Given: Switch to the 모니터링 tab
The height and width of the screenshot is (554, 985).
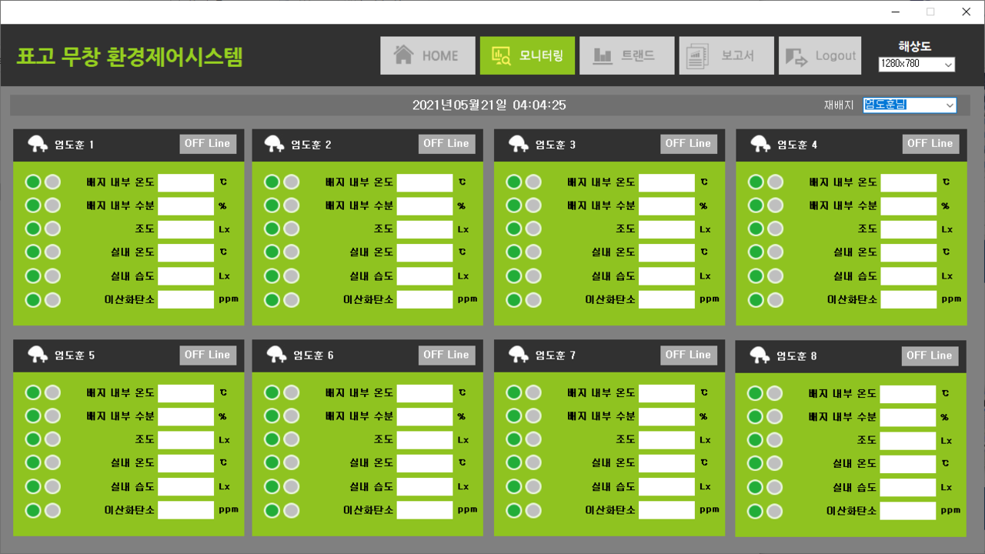Looking at the screenshot, I should 527,55.
